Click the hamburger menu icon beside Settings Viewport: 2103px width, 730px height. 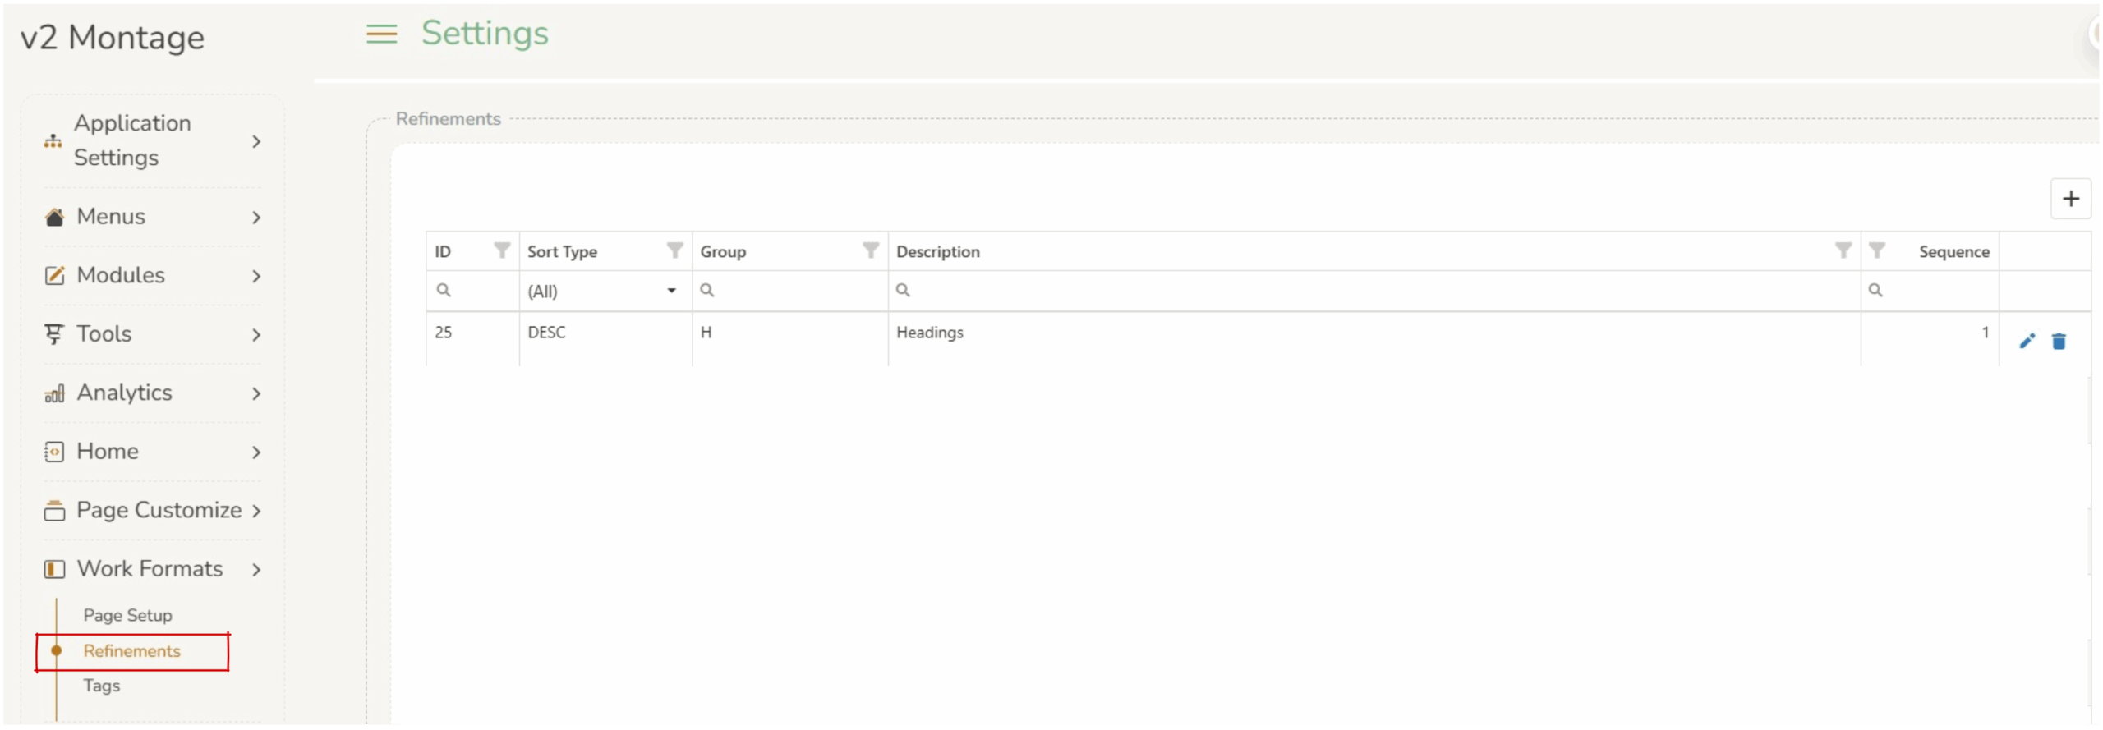point(381,34)
